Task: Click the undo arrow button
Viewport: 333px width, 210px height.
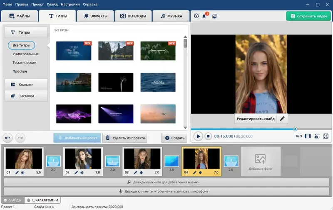Action: (x=7, y=138)
